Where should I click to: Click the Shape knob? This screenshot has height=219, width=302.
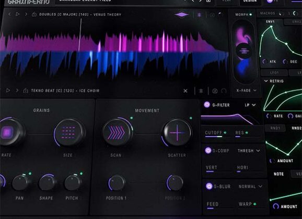point(47,182)
